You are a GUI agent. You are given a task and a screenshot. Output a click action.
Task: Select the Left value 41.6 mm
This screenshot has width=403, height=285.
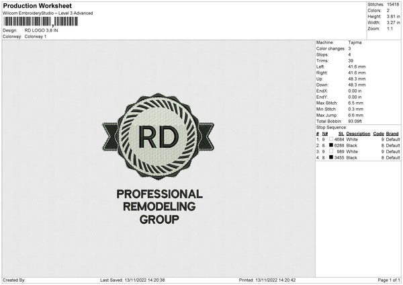point(357,67)
